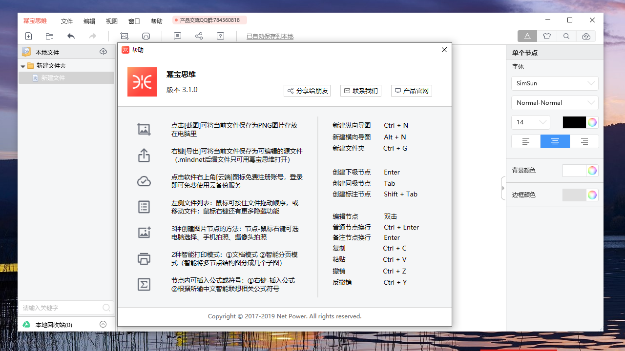Expand the 本地回收站 chevron
Image resolution: width=625 pixels, height=351 pixels.
103,325
